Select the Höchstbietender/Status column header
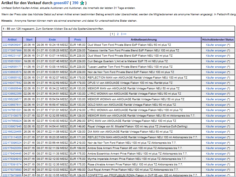Image resolution: width=236 pixels, height=177 pixels. (218, 40)
